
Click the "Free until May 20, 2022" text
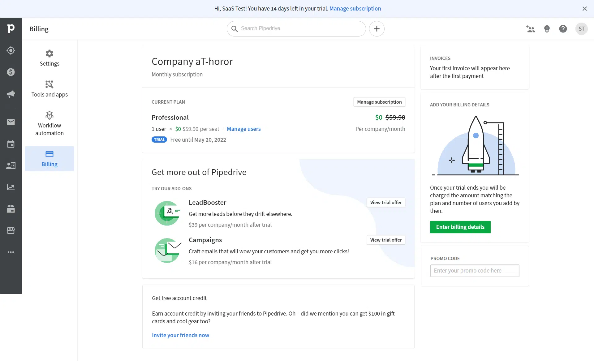pos(198,140)
